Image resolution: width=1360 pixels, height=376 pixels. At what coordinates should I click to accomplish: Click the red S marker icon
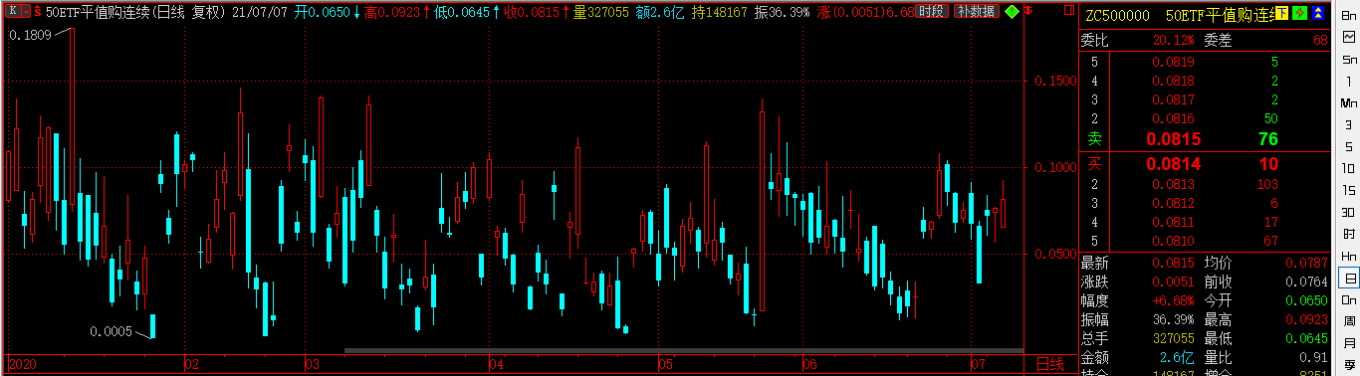pos(38,11)
